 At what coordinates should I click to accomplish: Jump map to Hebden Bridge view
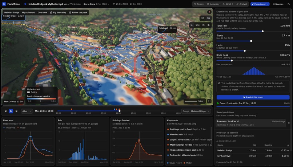click(x=12, y=12)
